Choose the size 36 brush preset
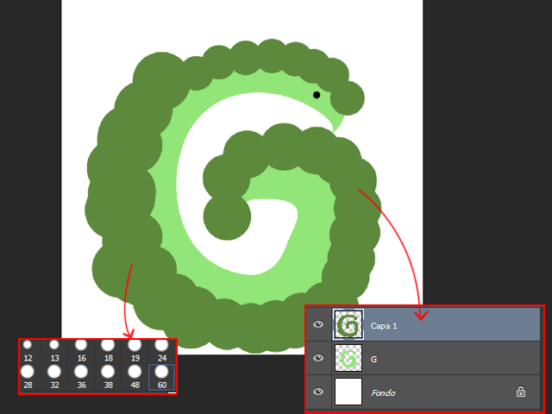 pos(81,377)
